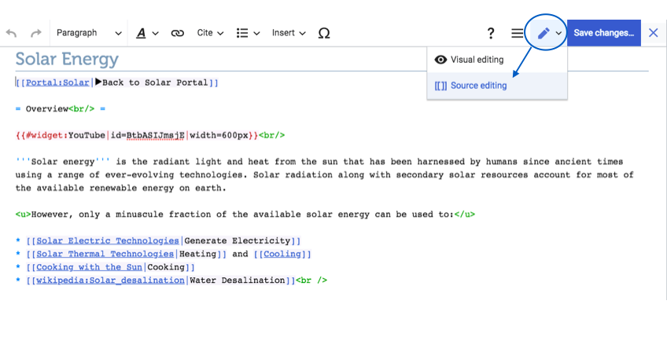Click the redo arrow icon
Screen dimensions: 667x341
point(35,33)
